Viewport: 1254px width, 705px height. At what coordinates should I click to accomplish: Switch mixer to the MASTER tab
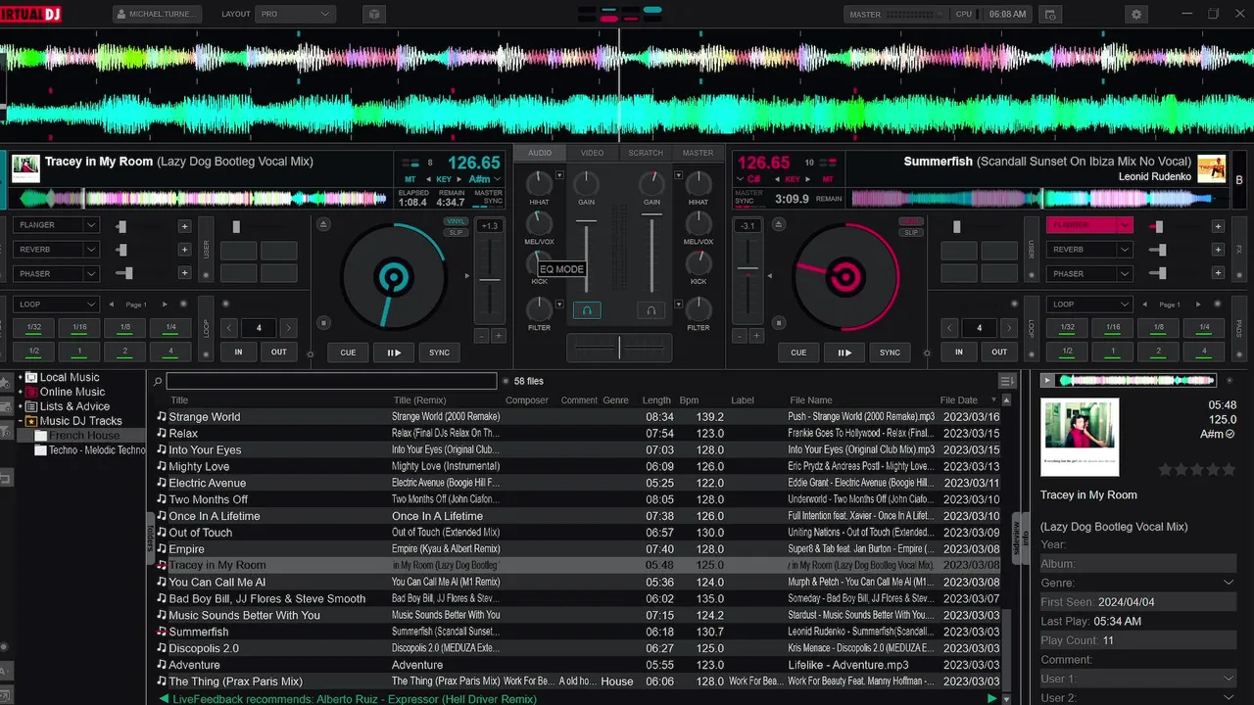click(x=698, y=153)
